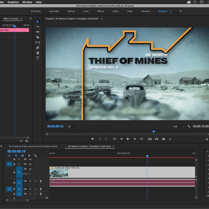The image size is (209, 209).
Task: Open the Help menu
Action: point(39,2)
